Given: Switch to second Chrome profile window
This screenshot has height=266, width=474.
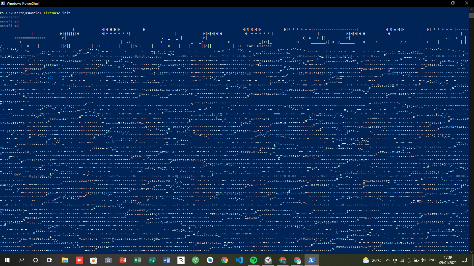Looking at the screenshot, I should click(297, 260).
